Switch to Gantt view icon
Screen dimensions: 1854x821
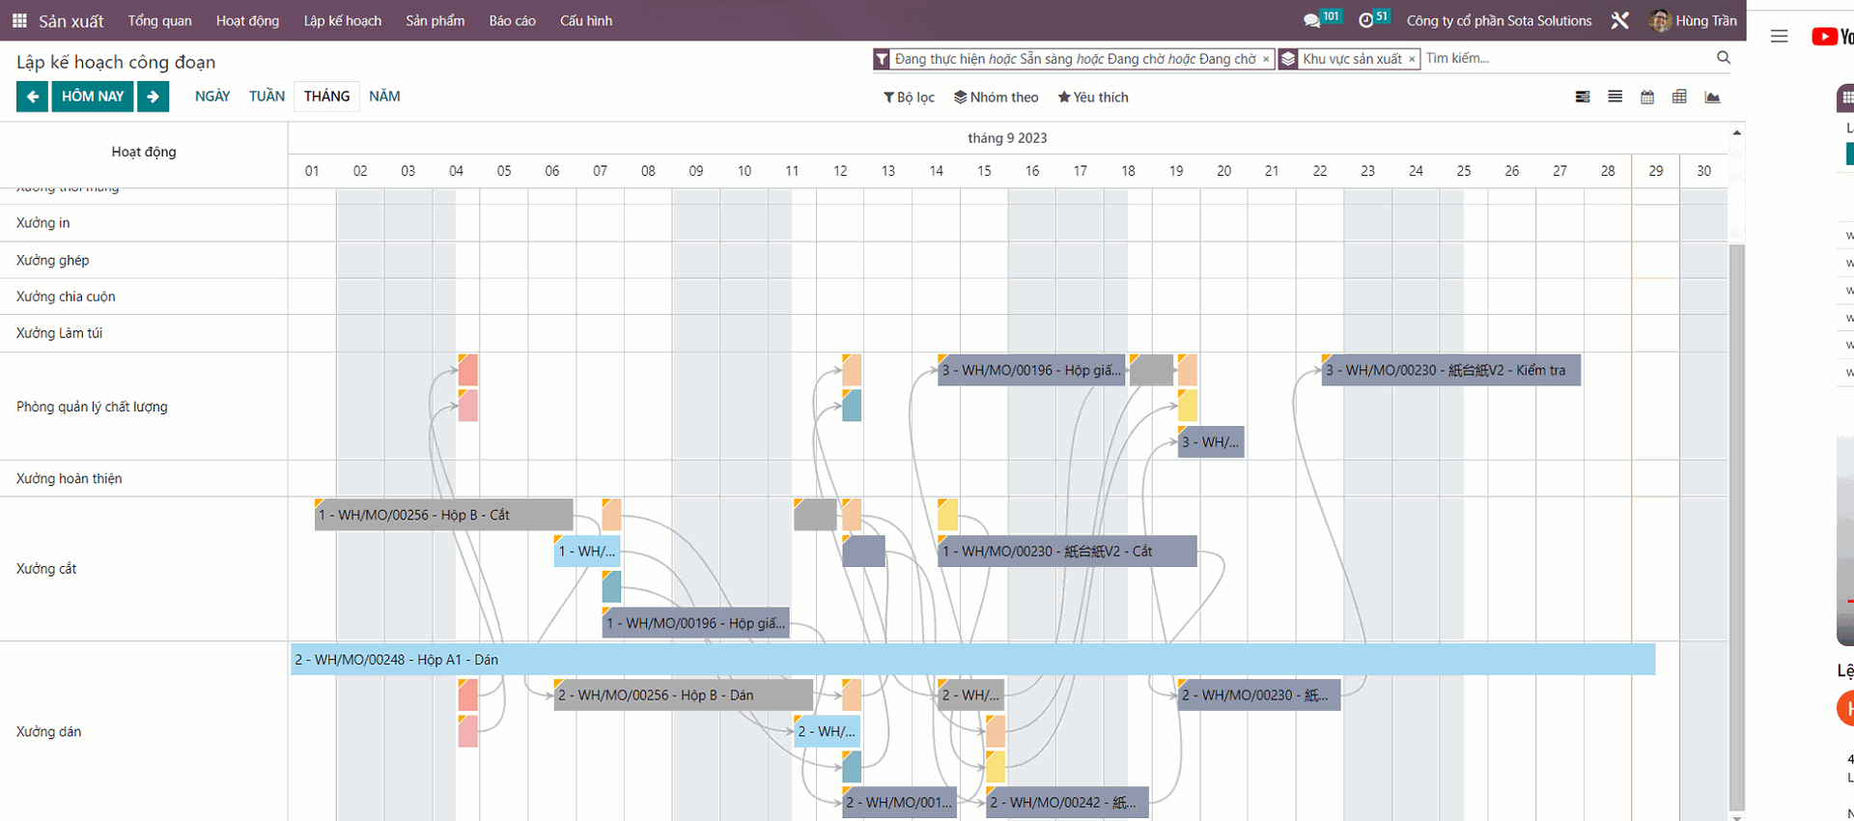1583,97
